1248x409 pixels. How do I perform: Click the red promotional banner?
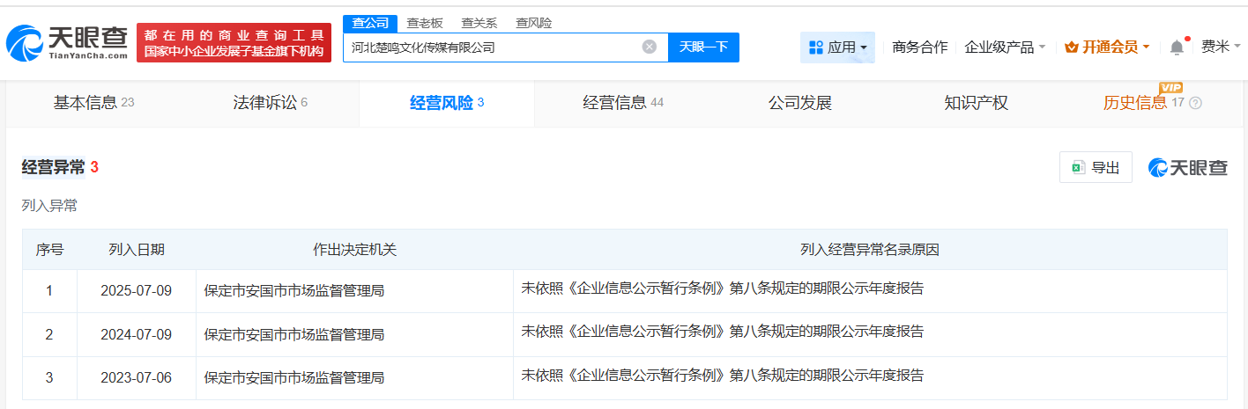click(x=234, y=43)
